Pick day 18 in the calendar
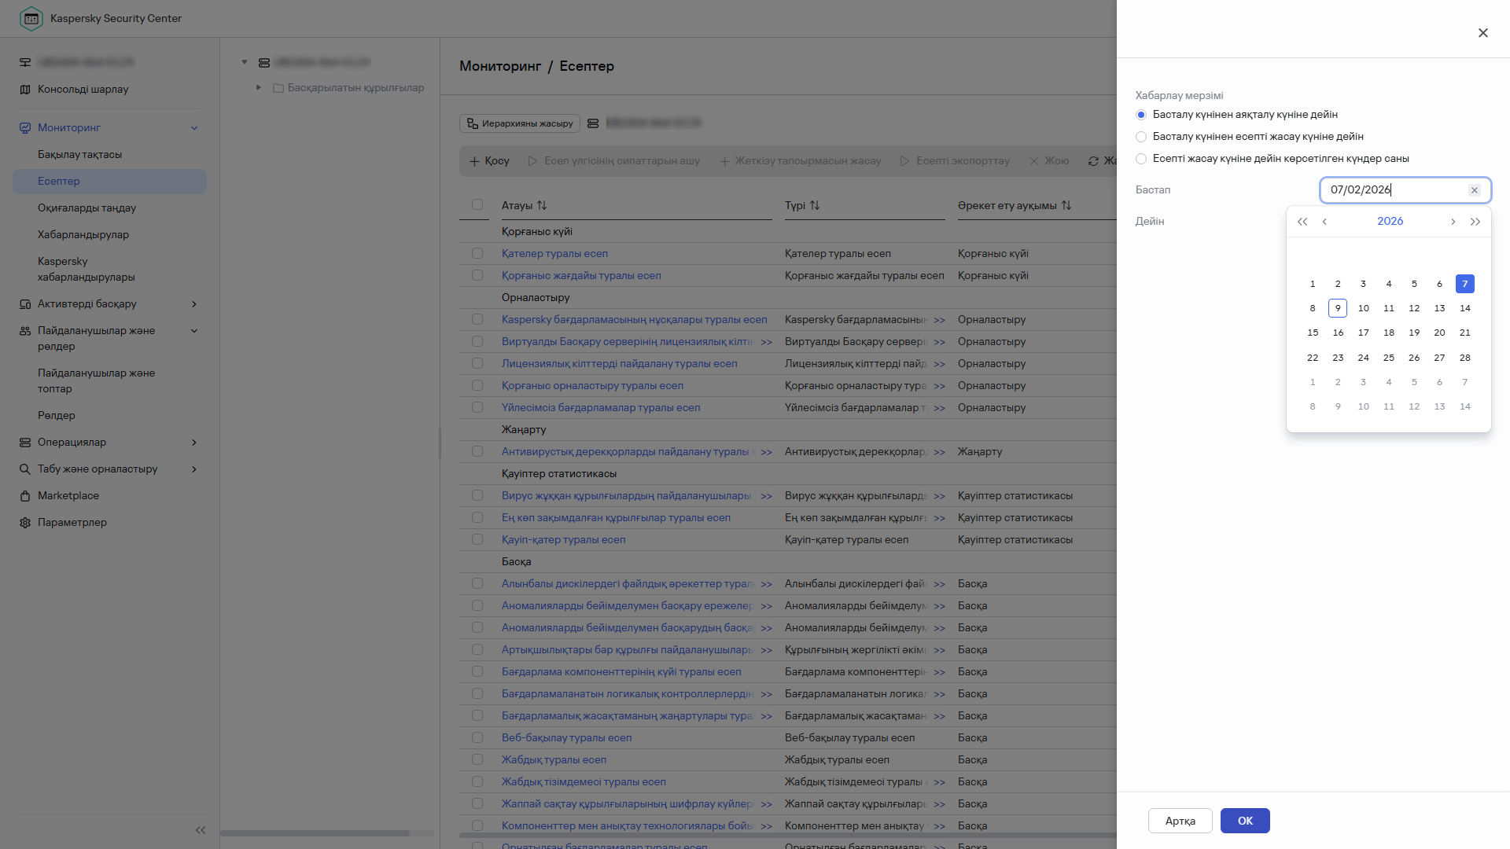This screenshot has height=849, width=1510. (1388, 333)
